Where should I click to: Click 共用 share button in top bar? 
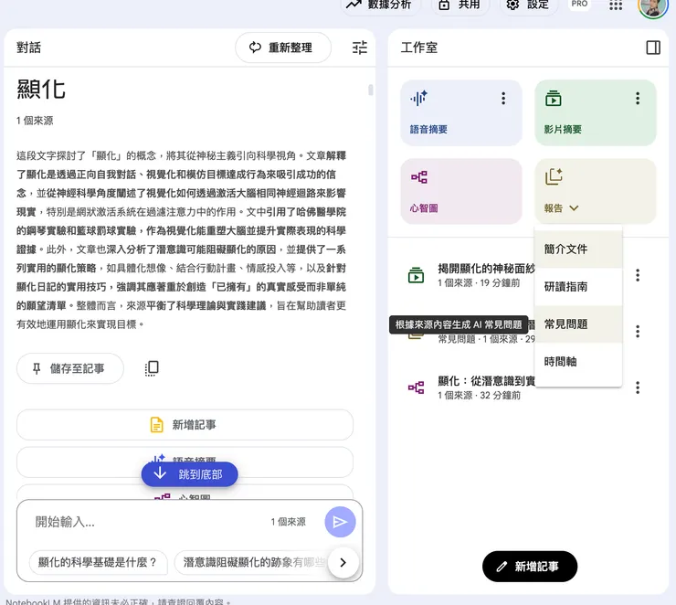tap(460, 5)
